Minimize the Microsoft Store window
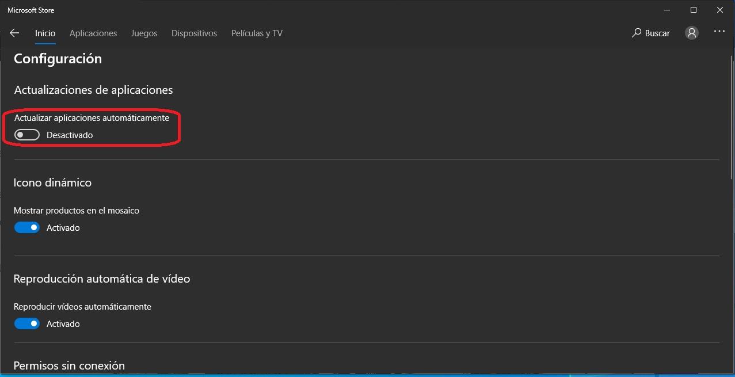Image resolution: width=735 pixels, height=377 pixels. [x=667, y=10]
